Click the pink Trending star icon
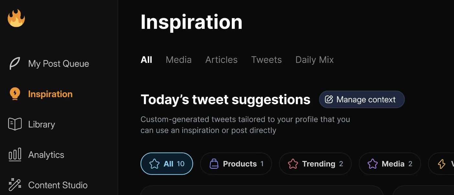This screenshot has height=195, width=454. [x=293, y=164]
